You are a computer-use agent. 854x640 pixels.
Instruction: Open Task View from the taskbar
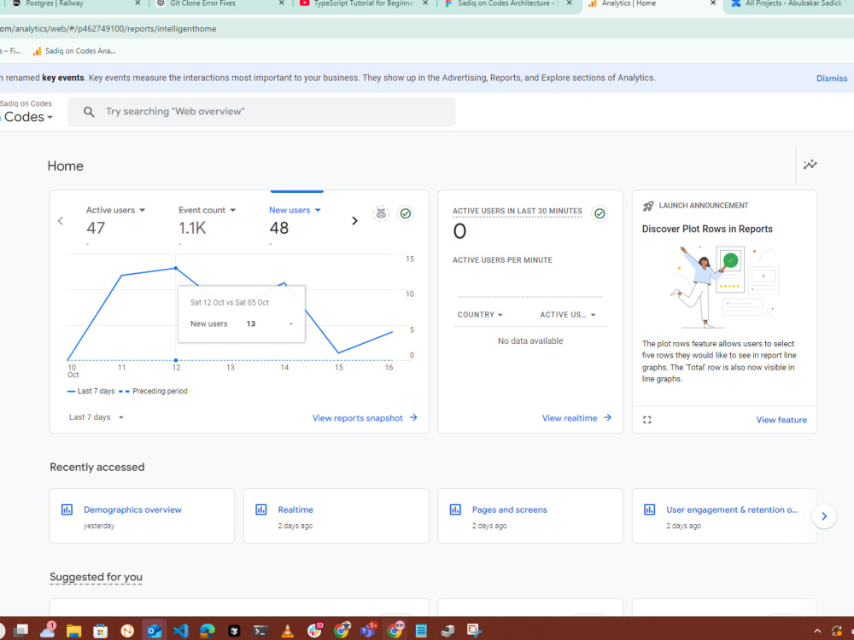pyautogui.click(x=20, y=631)
